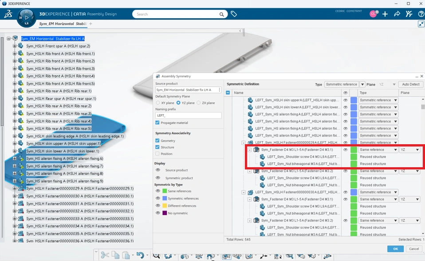The image size is (425, 261).
Task: Toggle the Propagate material checkbox
Action: (157, 123)
